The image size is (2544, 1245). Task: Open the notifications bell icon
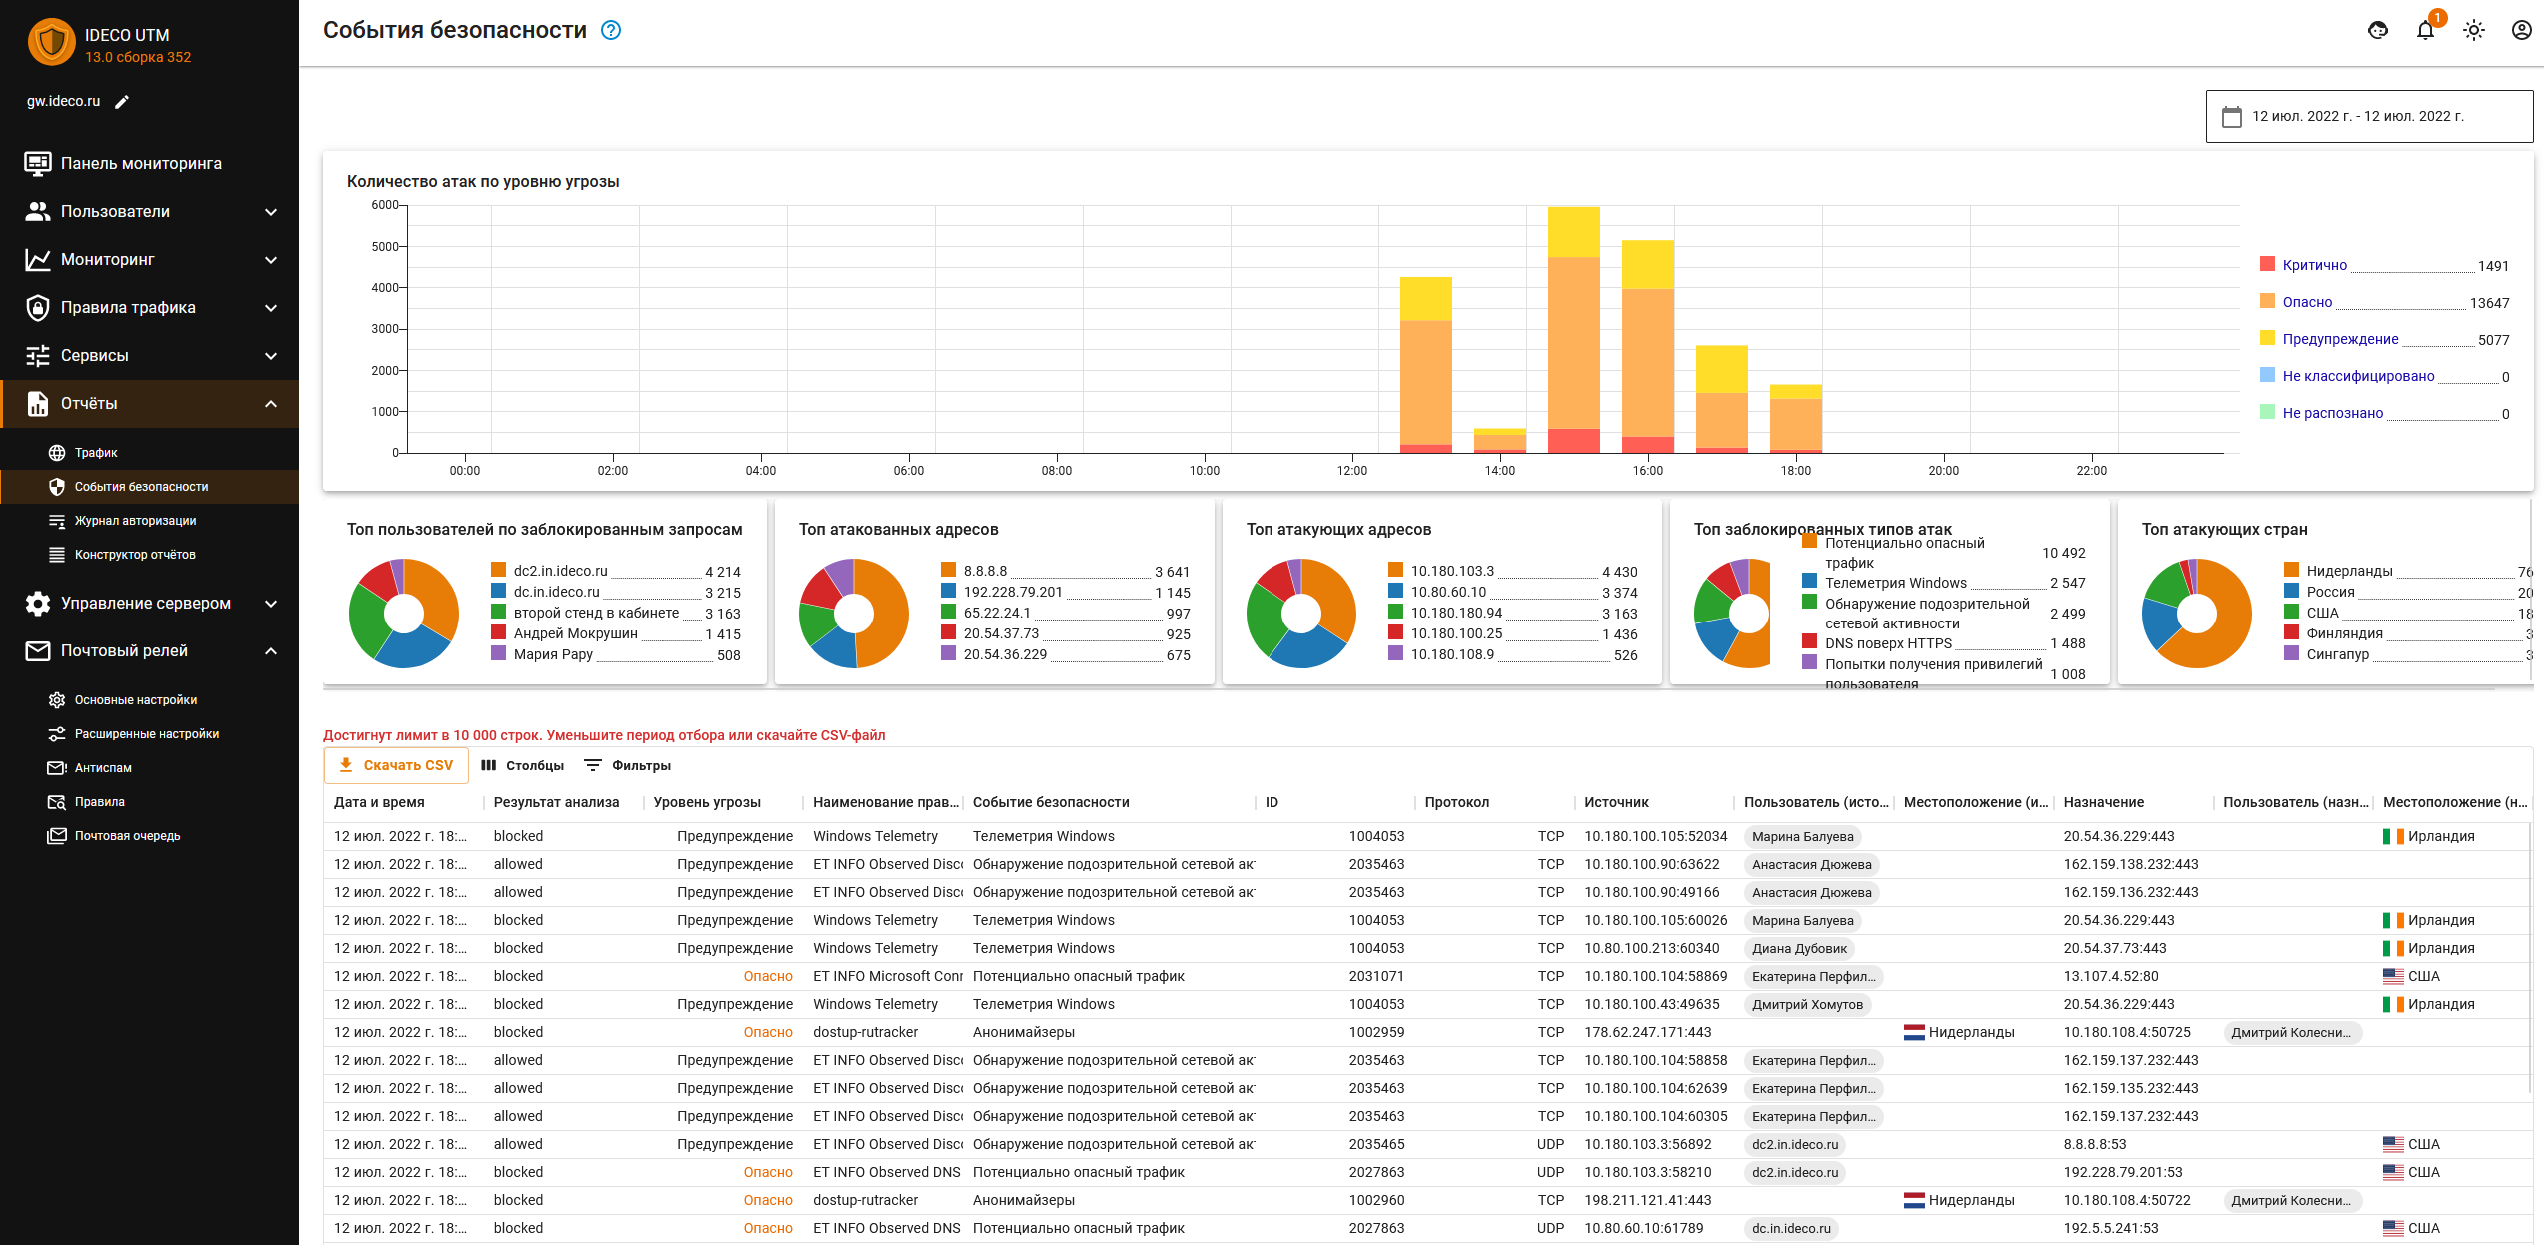(2425, 30)
